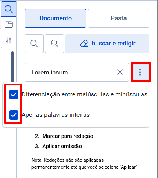Click the Nota text about redações
The height and width of the screenshot is (178, 158).
coord(84,163)
